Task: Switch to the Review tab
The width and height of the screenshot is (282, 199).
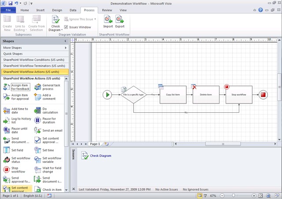Action: tap(107, 10)
